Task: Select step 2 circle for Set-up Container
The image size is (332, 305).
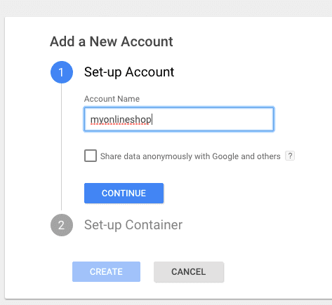Action: [62, 225]
